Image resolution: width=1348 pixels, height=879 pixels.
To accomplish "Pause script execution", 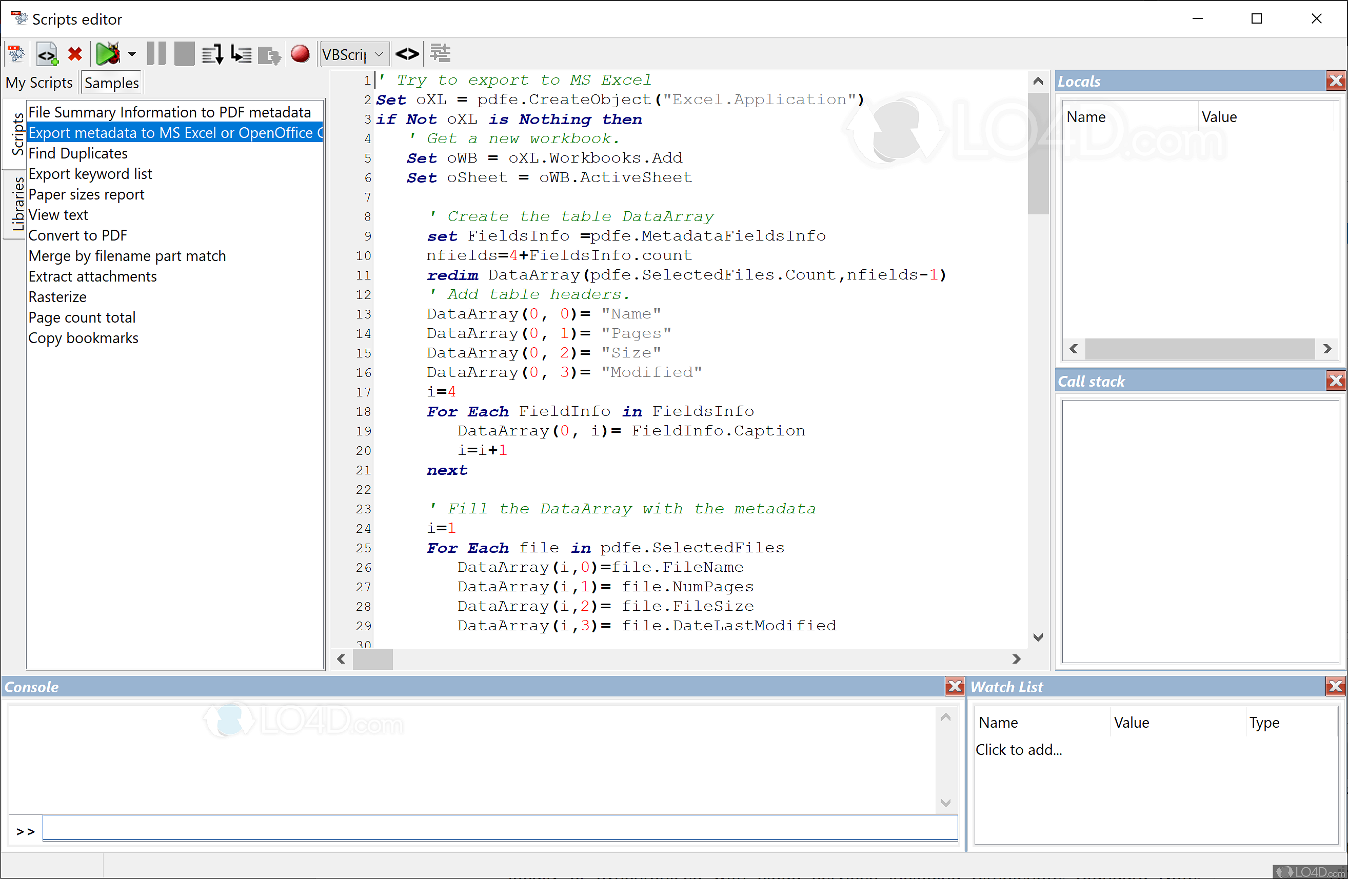I will [156, 54].
